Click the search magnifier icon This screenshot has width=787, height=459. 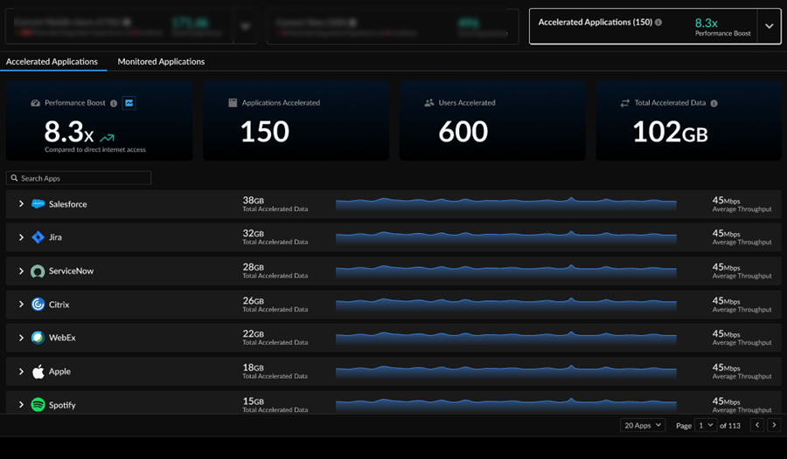14,178
